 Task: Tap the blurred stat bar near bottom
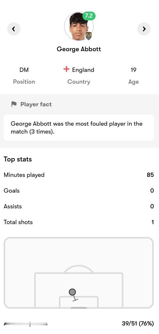click(26, 324)
